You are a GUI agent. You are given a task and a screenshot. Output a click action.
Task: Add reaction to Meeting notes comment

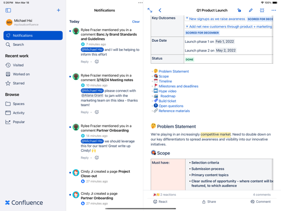pyautogui.click(x=97, y=112)
